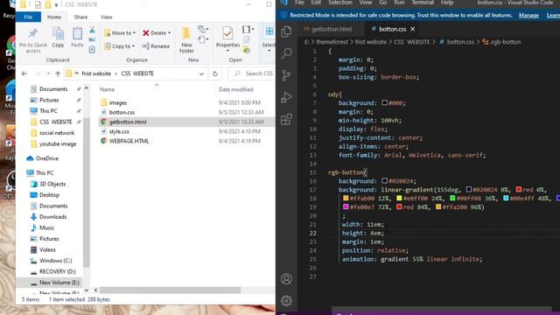This screenshot has width=560, height=315.
Task: Click Learn More link in banner
Action: tap(553, 16)
